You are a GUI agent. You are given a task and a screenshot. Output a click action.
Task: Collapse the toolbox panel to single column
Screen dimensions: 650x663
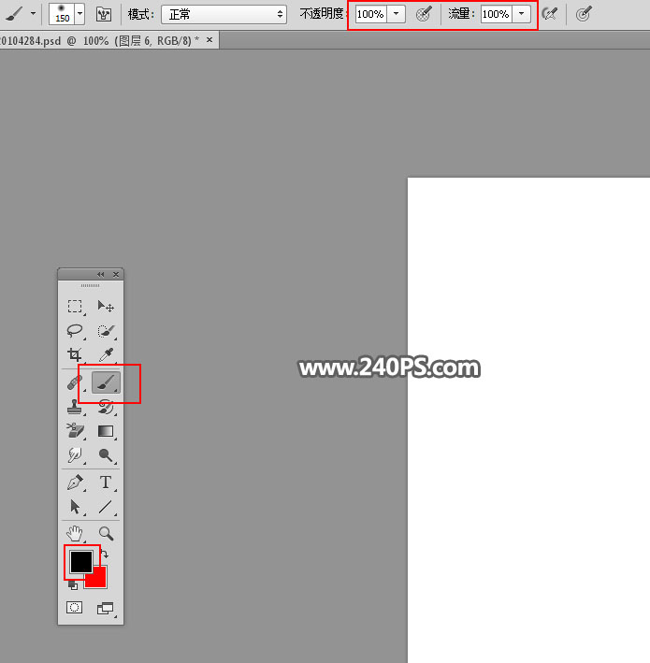(x=101, y=274)
